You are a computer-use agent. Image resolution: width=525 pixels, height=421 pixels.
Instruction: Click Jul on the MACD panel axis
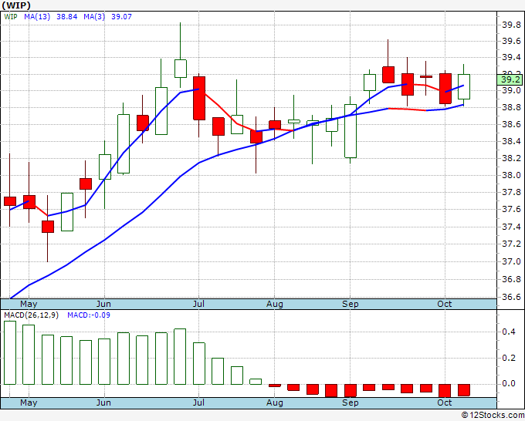pyautogui.click(x=198, y=402)
